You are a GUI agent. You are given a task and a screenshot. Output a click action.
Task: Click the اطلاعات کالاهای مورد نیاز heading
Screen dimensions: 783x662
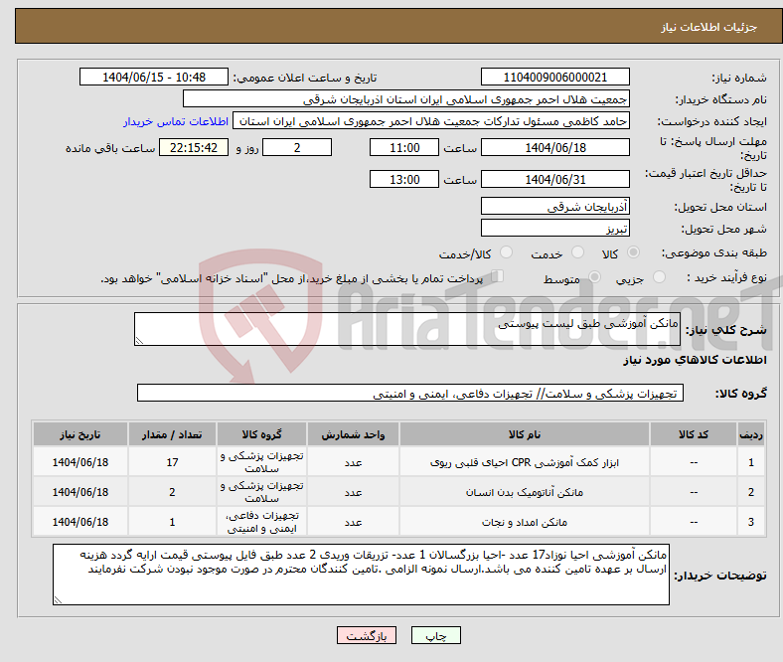tap(695, 360)
